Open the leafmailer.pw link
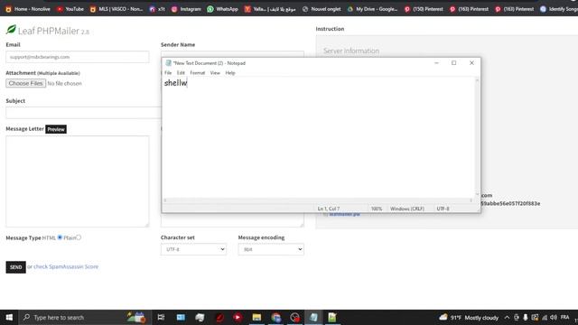The width and height of the screenshot is (578, 325). click(344, 214)
